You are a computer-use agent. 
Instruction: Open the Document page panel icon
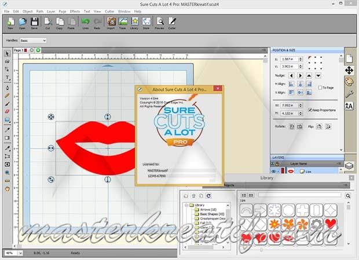pos(349,58)
